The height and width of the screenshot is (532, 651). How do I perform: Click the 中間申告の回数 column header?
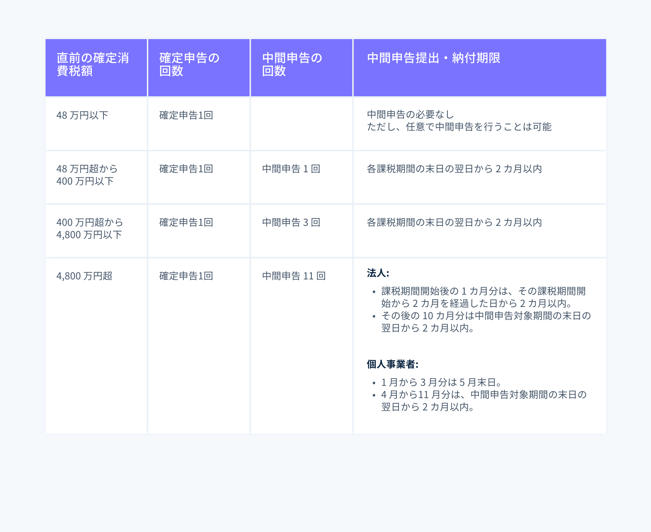292,64
